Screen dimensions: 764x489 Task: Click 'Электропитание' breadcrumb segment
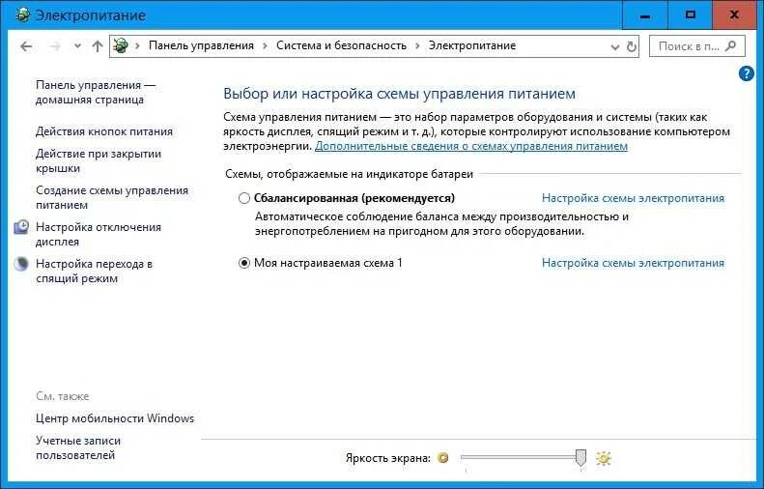pyautogui.click(x=472, y=45)
